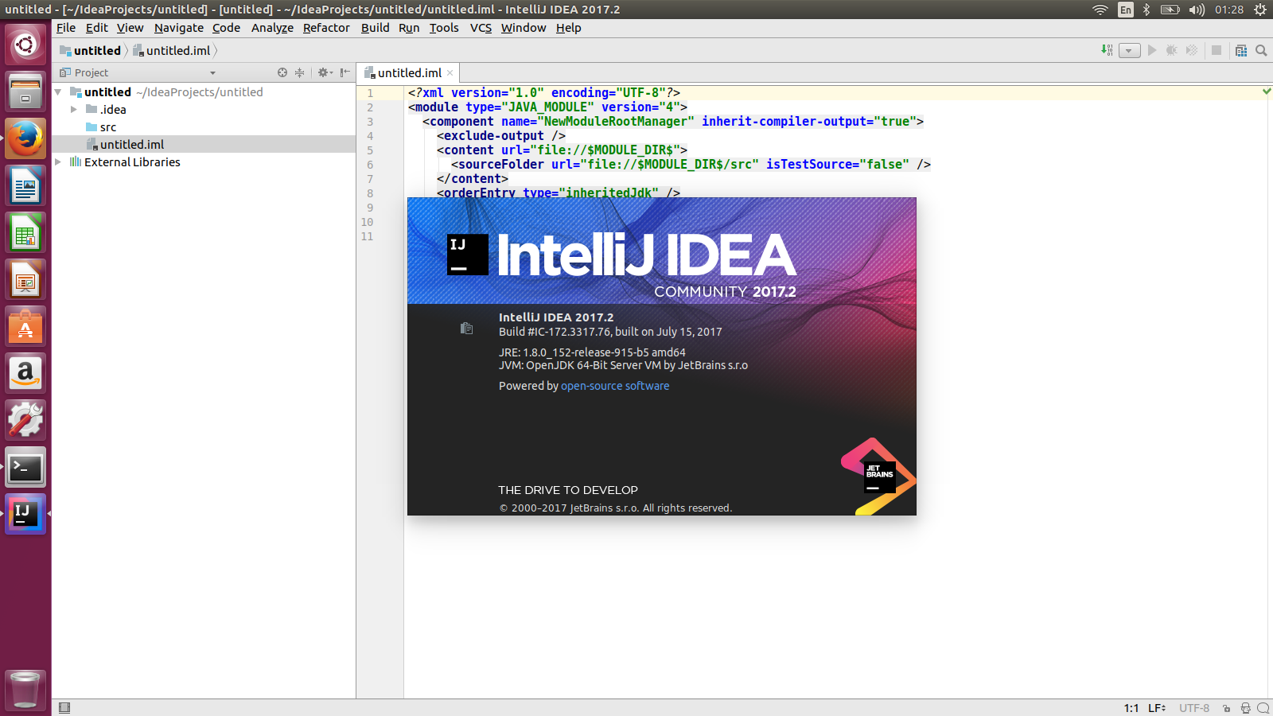Toggle the green code inspection indicator

(x=1266, y=91)
